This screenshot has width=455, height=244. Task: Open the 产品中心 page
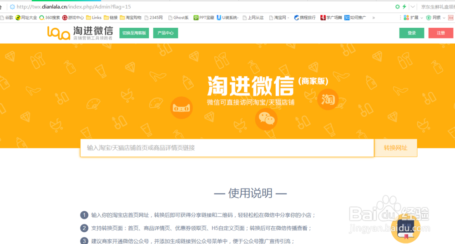(166, 33)
